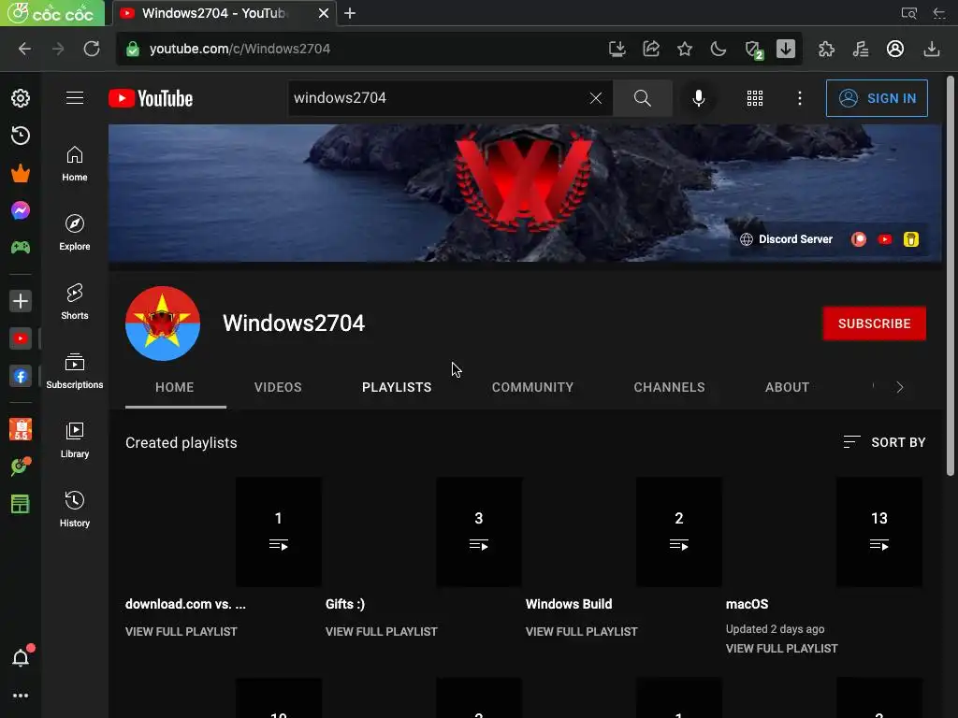Open notifications bell in browser sidebar
The height and width of the screenshot is (718, 958).
21,657
